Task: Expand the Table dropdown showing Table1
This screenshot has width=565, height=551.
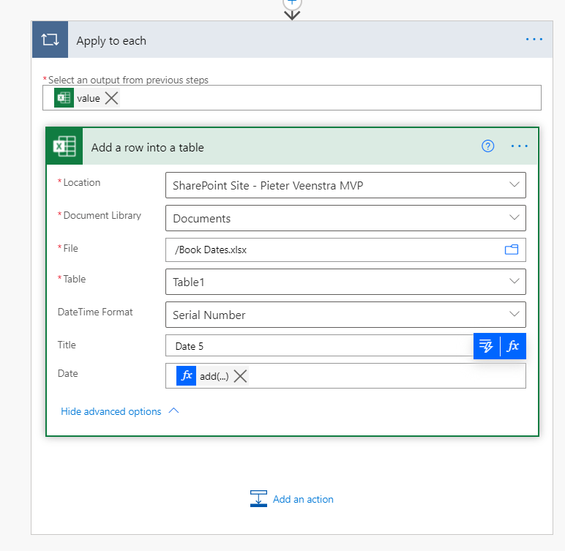Action: click(x=515, y=282)
